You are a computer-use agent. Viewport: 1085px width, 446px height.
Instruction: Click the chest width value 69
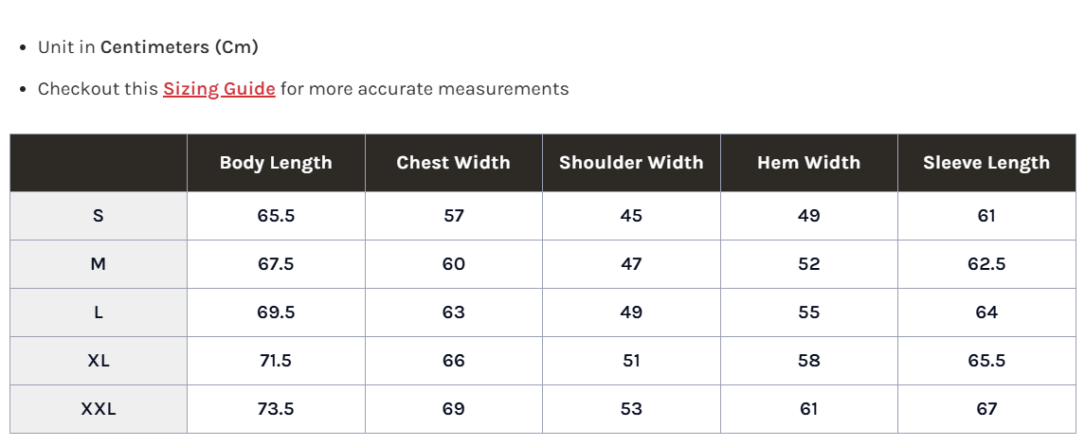click(x=453, y=409)
